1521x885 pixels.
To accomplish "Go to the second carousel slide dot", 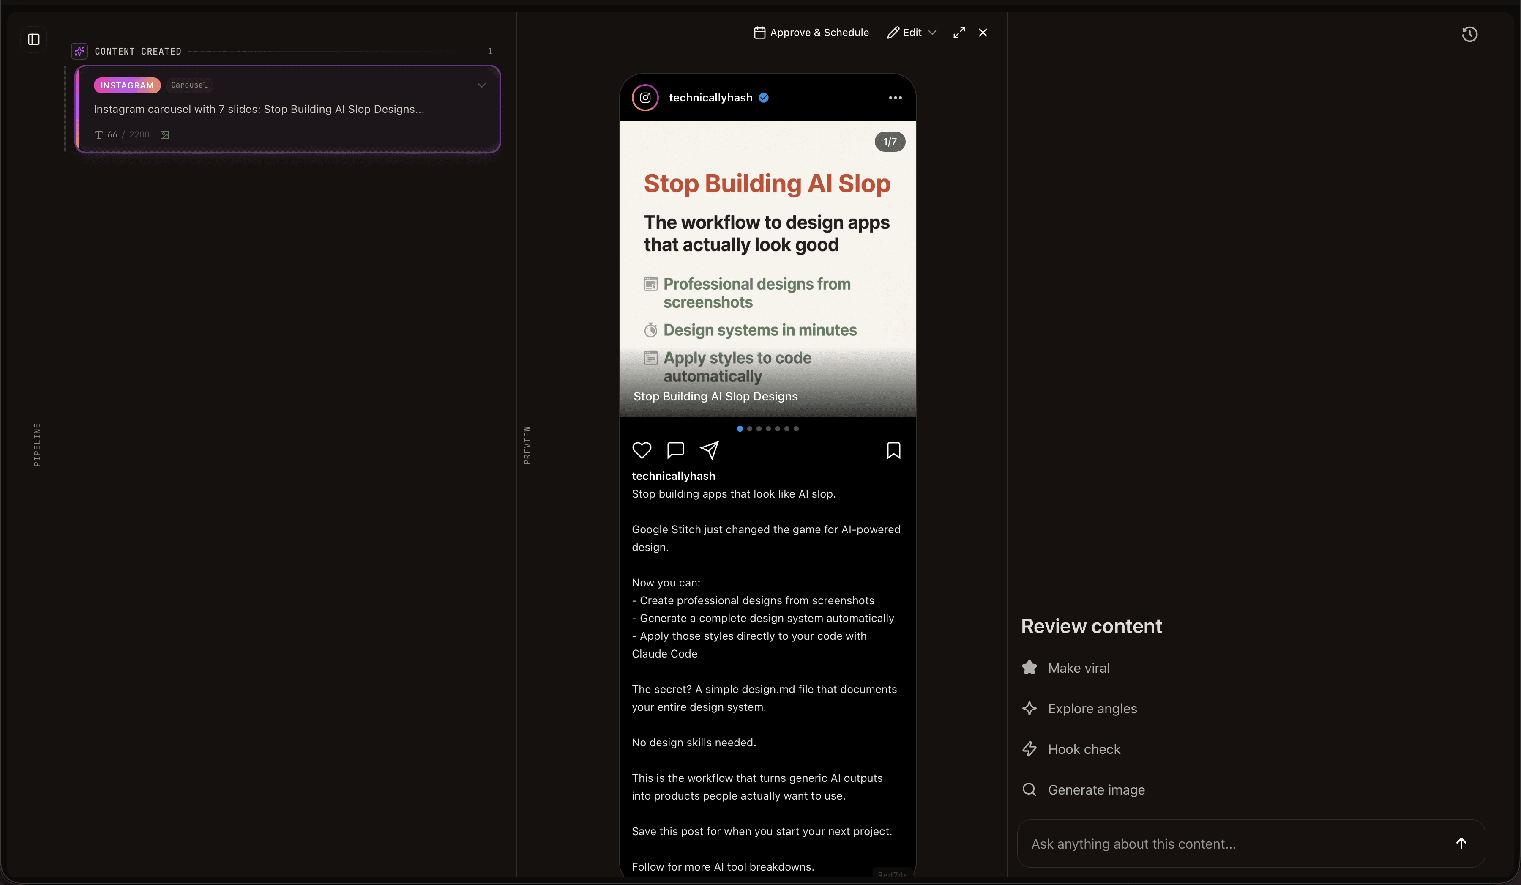I will 750,429.
